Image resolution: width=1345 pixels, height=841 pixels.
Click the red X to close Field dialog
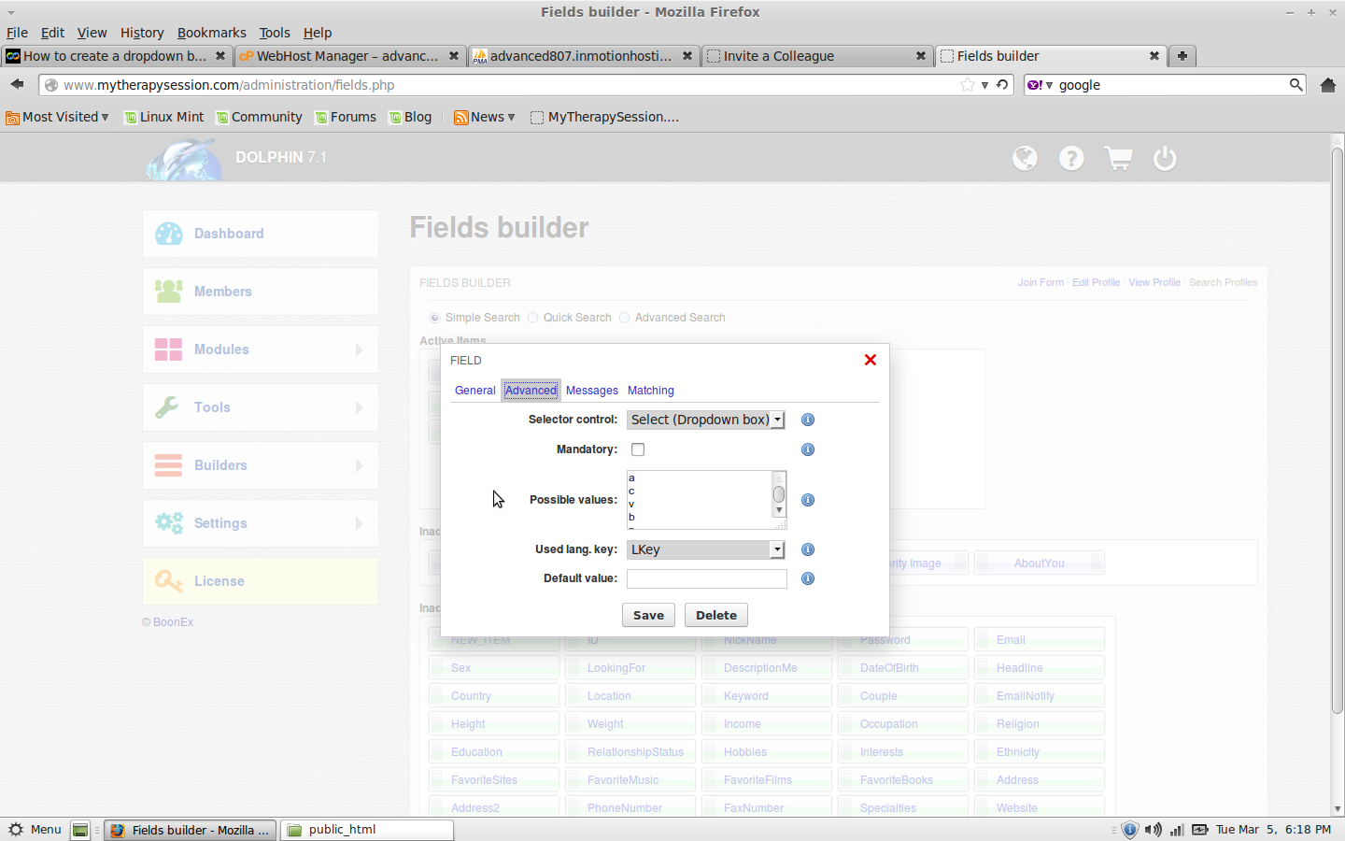click(870, 360)
